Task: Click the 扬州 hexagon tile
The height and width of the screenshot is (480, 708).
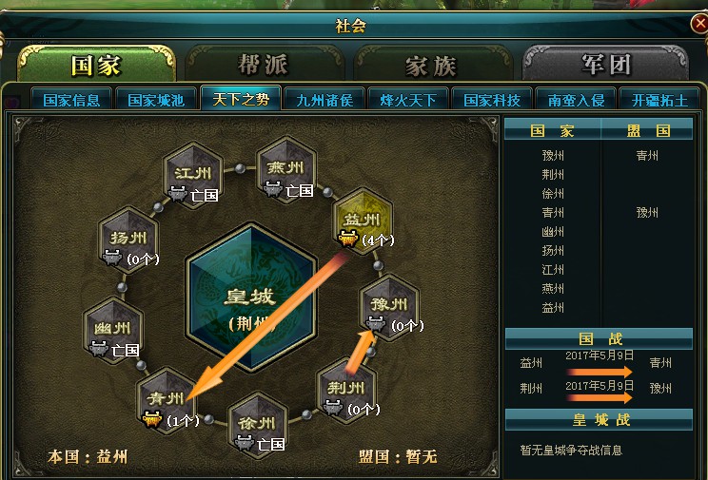Action: tap(128, 240)
